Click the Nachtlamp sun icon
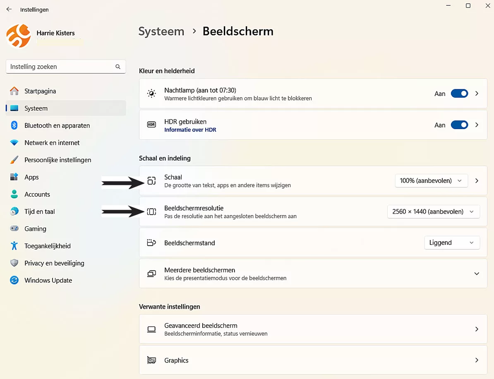Viewport: 494px width, 379px height. click(x=151, y=94)
